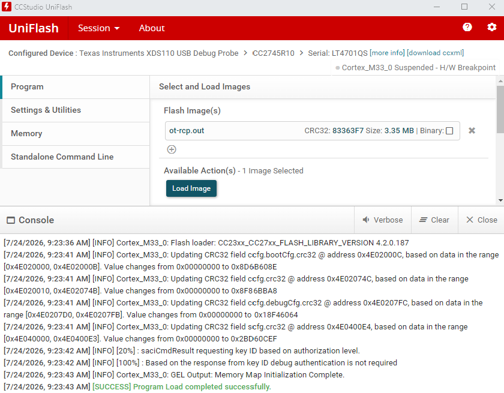Add another flash image with plus icon

click(172, 149)
